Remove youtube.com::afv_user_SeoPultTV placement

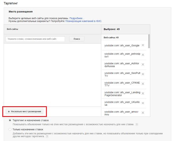tap(143, 74)
